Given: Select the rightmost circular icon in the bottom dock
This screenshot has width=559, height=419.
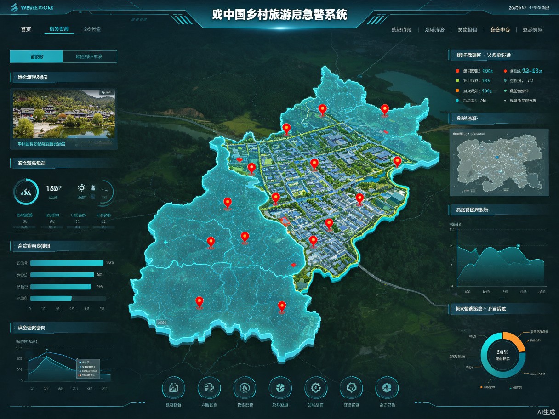Looking at the screenshot, I should tap(387, 389).
